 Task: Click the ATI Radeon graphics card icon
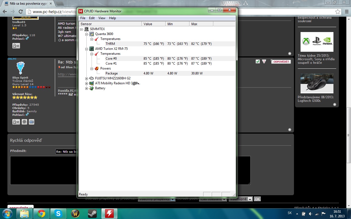[92, 83]
